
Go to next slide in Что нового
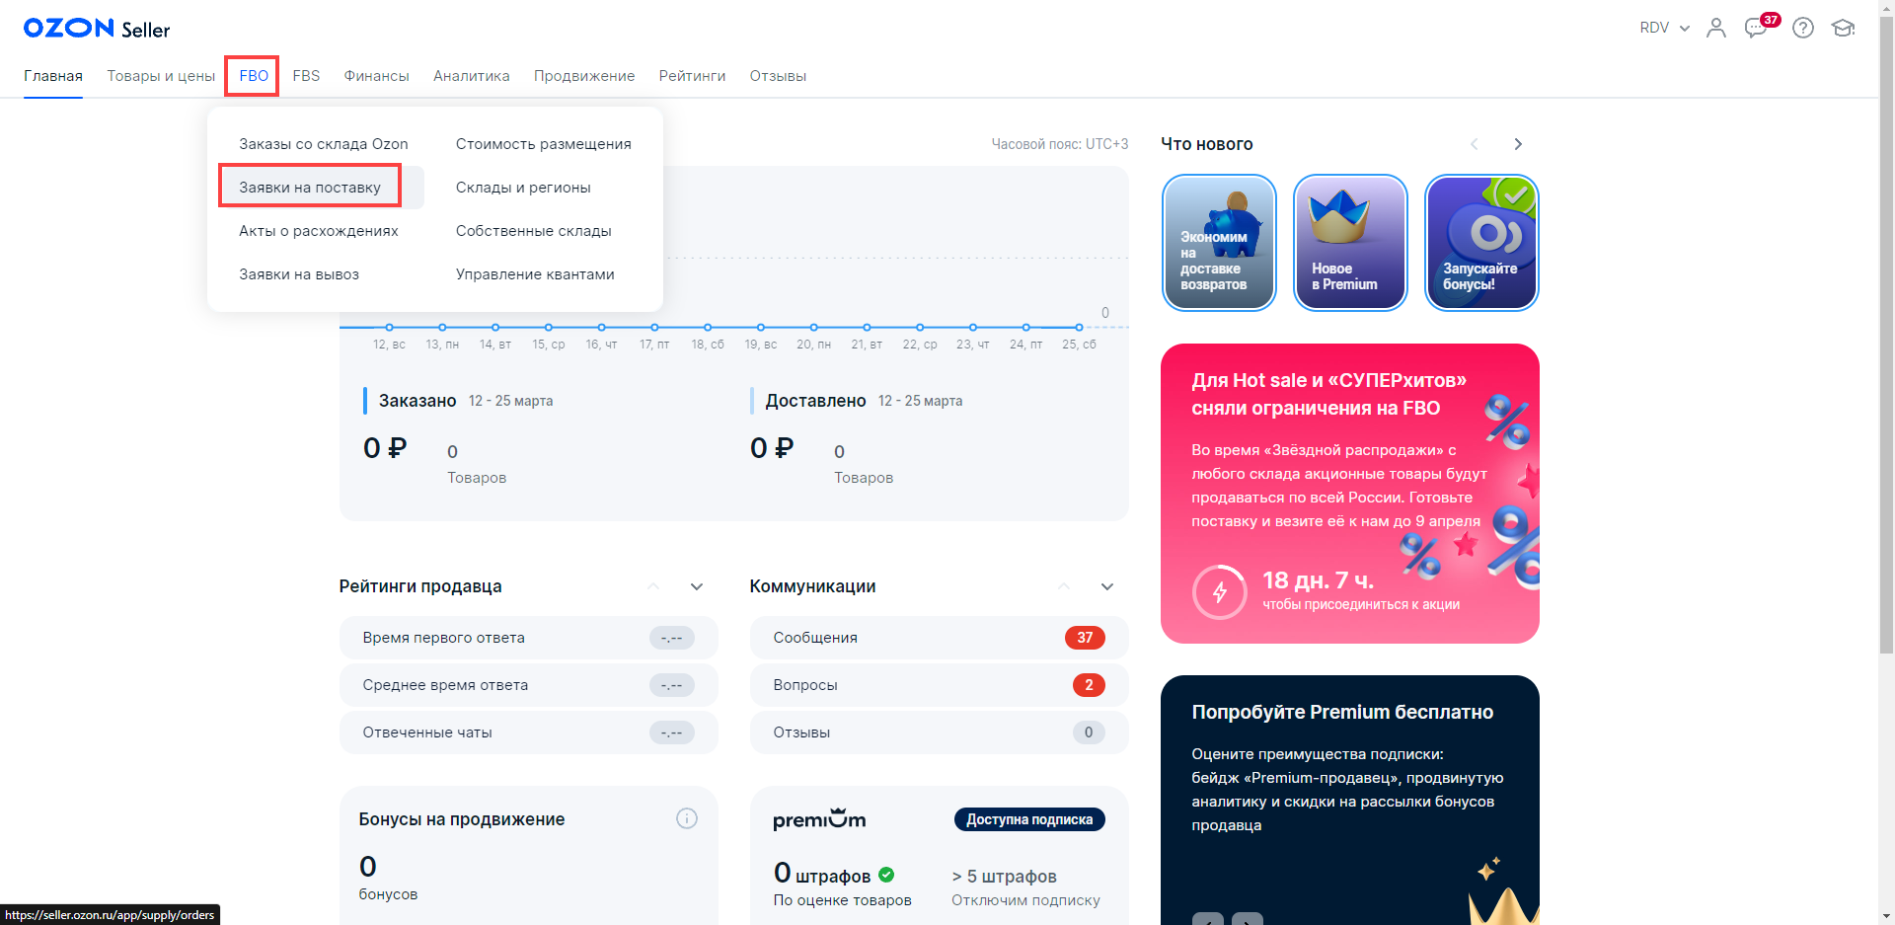pyautogui.click(x=1518, y=144)
